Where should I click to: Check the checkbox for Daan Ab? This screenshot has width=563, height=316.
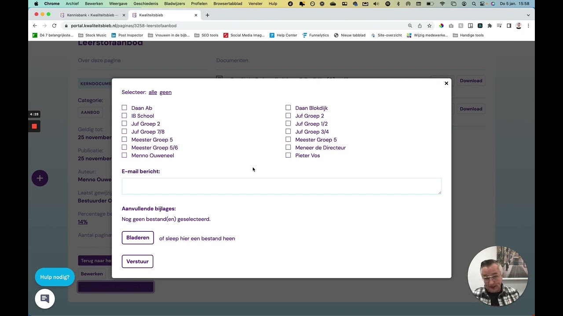(x=124, y=108)
